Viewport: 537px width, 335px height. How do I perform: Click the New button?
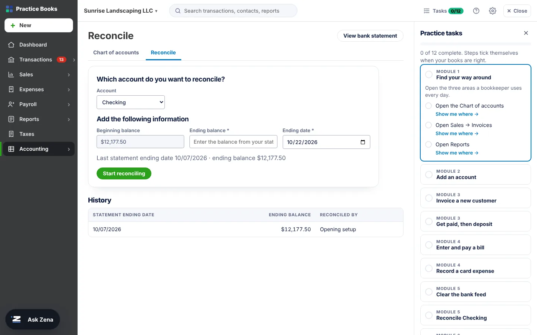(39, 25)
